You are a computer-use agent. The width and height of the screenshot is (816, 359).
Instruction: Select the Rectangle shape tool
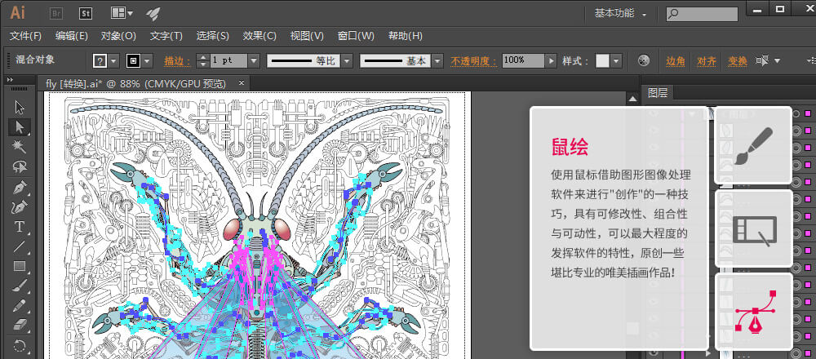tap(19, 266)
